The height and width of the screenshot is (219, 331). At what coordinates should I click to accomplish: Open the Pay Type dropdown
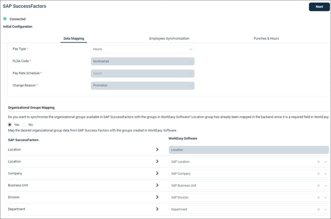(x=143, y=49)
